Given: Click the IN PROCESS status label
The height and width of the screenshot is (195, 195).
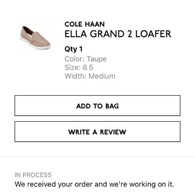Looking at the screenshot, I should [x=33, y=175].
